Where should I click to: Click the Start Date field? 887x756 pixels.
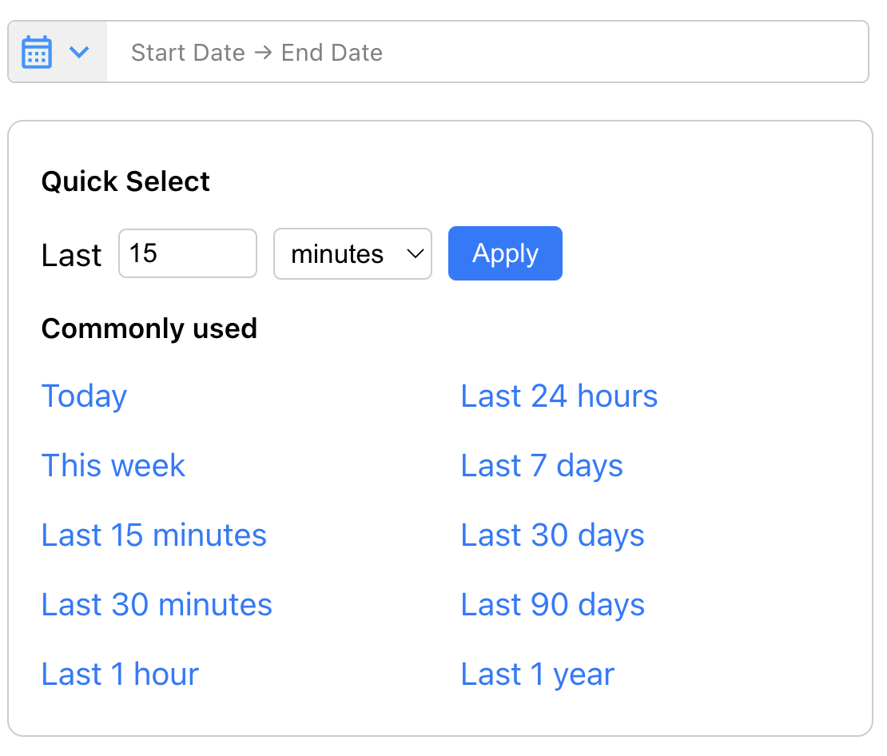(x=188, y=53)
